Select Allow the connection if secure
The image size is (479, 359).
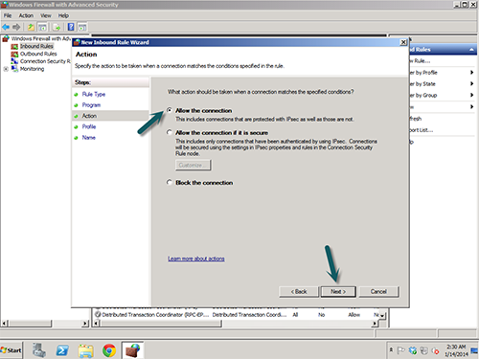[170, 132]
